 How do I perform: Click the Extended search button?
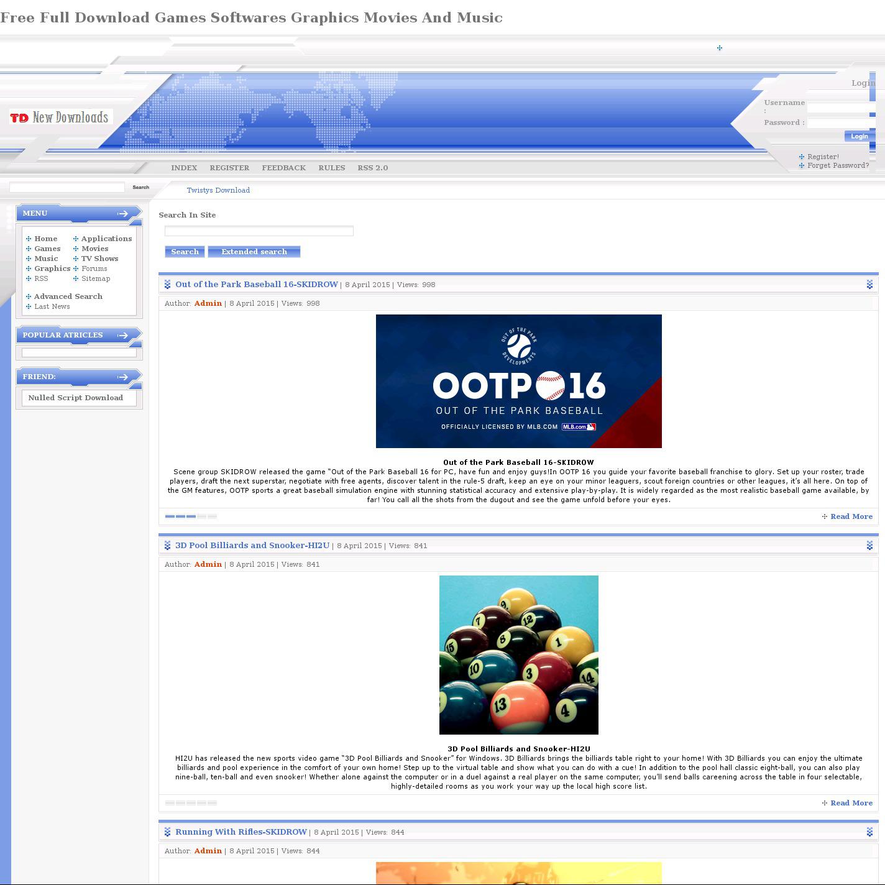point(254,252)
